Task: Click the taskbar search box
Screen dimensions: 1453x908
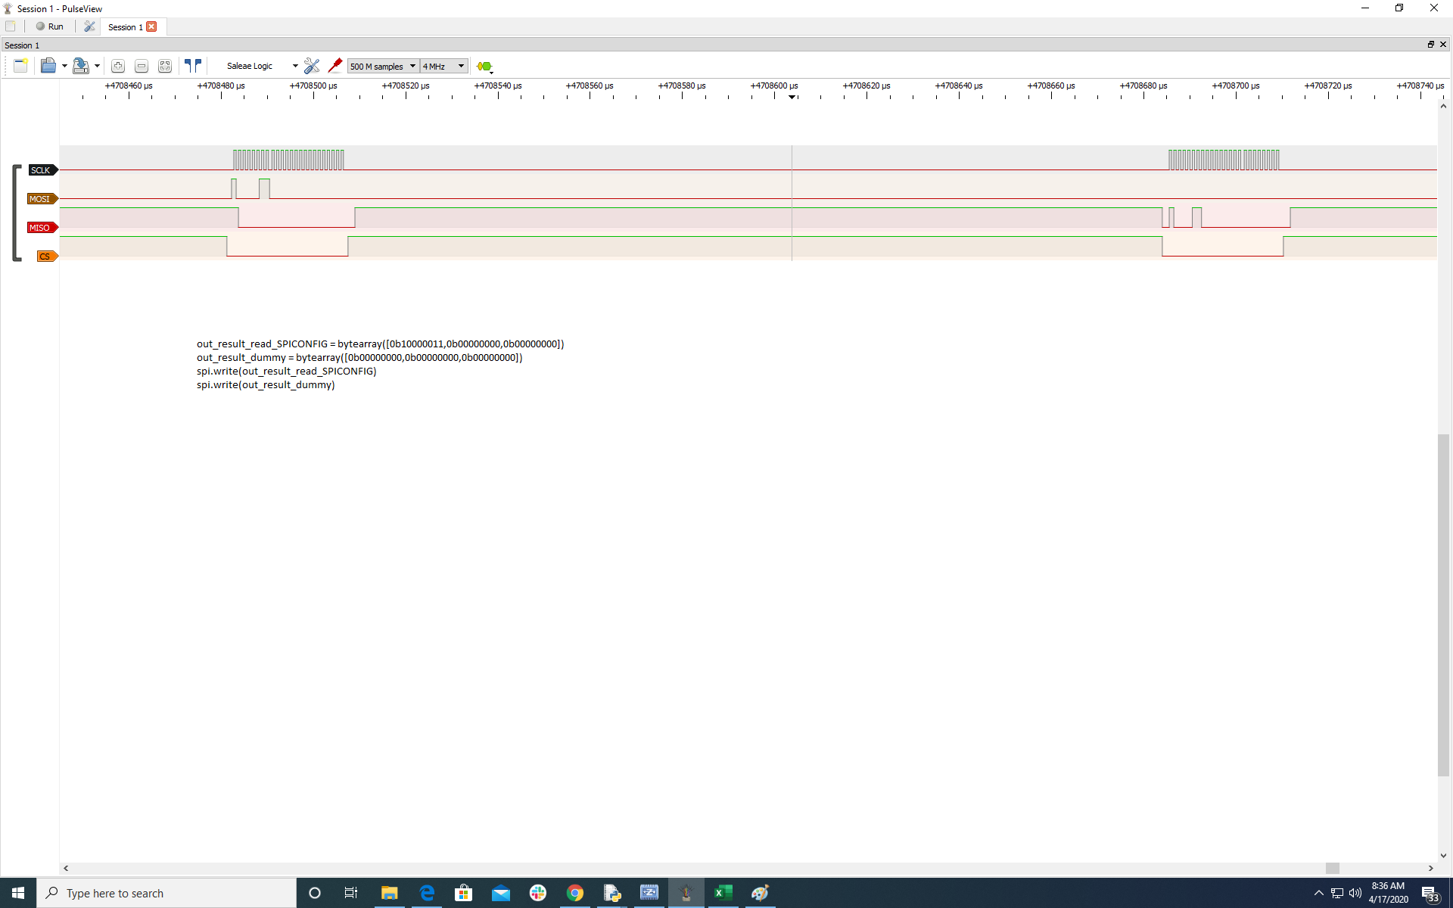Action: (166, 893)
